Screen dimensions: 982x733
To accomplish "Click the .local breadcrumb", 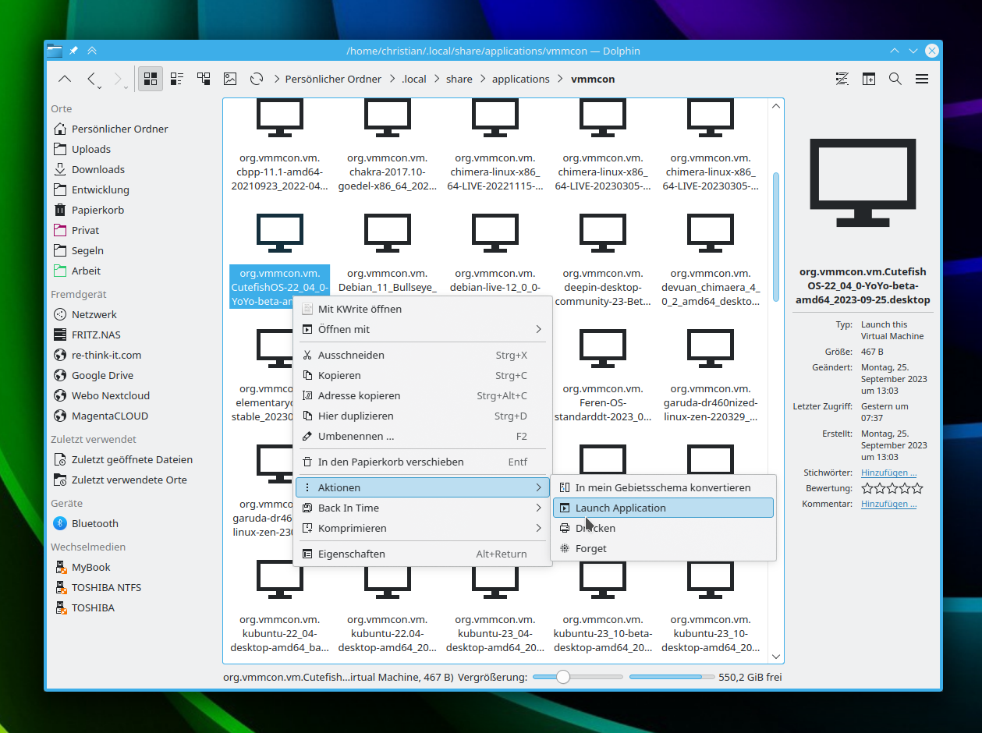I will point(414,79).
